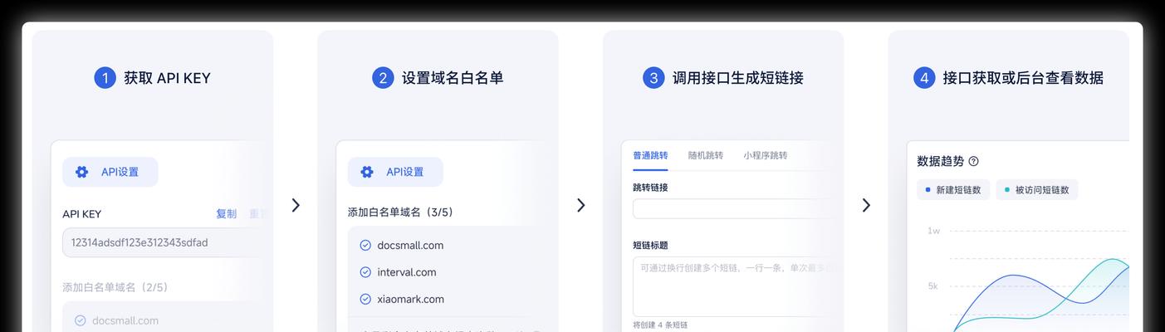This screenshot has height=332, width=1165.
Task: Click the 设置域名白名单 step title
Action: (x=453, y=78)
